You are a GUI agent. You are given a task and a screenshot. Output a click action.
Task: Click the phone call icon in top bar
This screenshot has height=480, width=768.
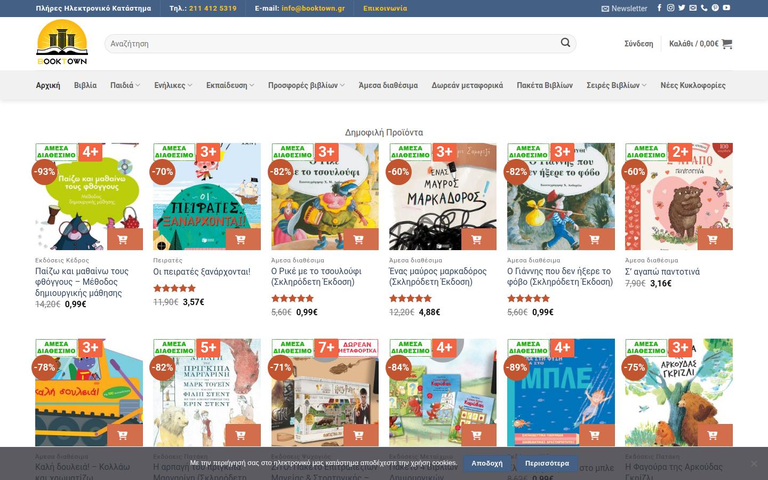pos(704,8)
